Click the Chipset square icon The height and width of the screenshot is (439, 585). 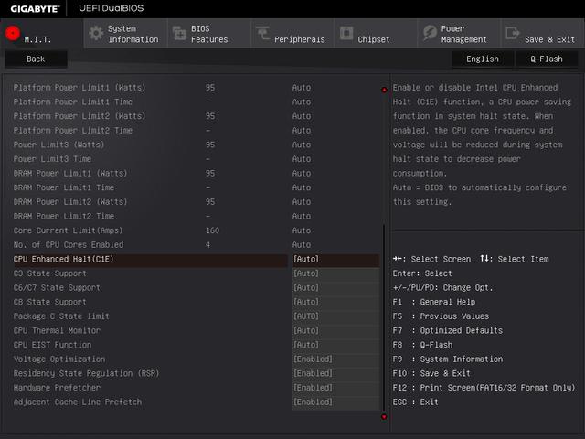coord(346,34)
